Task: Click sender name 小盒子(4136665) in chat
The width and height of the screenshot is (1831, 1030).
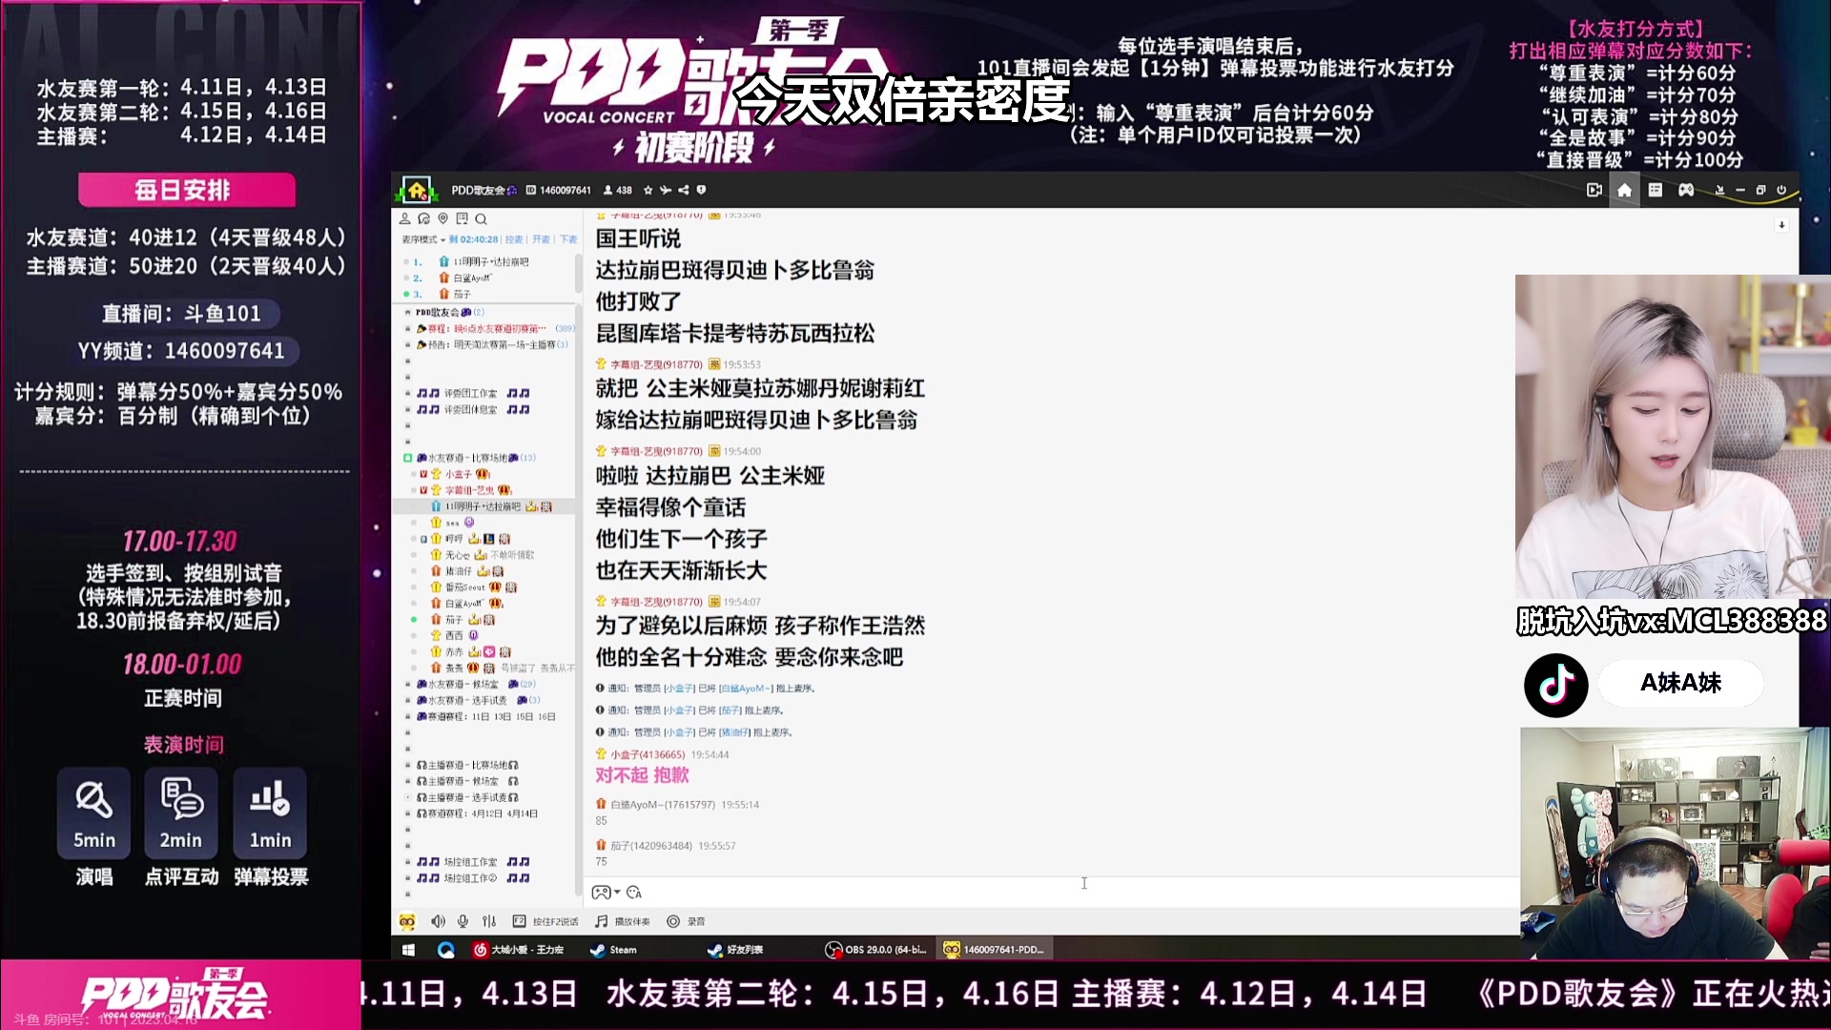Action: (648, 754)
